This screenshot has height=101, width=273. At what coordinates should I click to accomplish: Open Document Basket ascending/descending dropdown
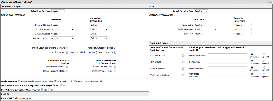pyautogui.click(x=99, y=34)
